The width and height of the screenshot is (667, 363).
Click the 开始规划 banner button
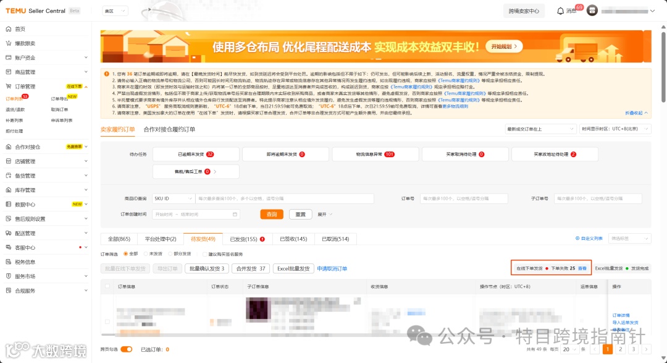504,46
